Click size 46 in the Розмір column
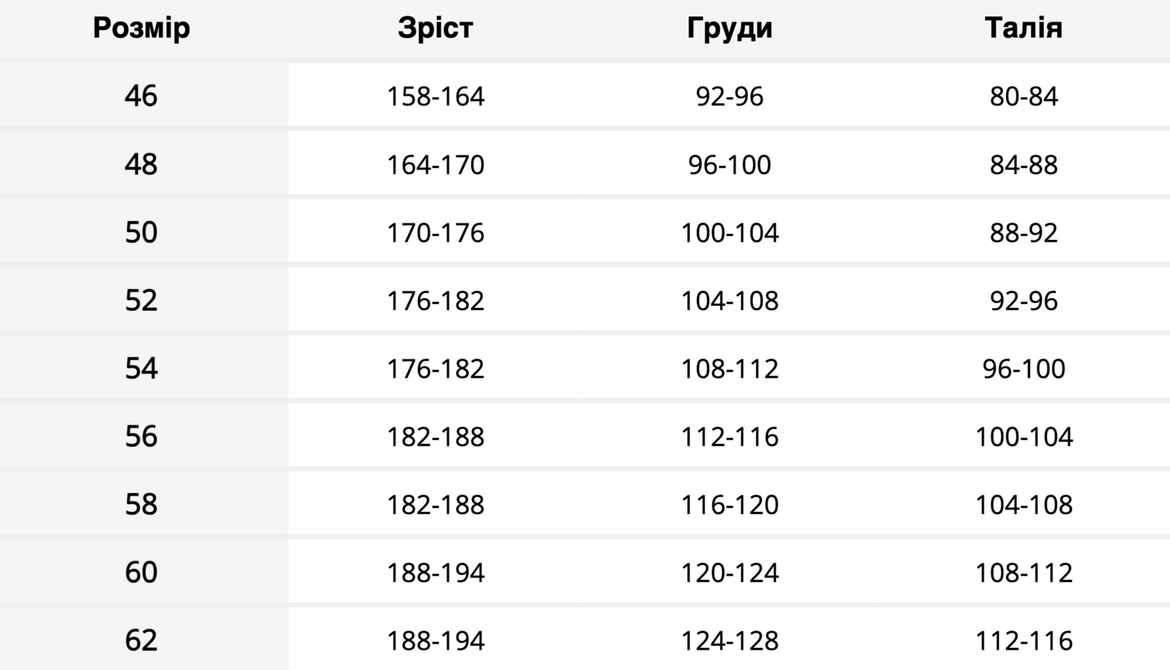 (141, 96)
